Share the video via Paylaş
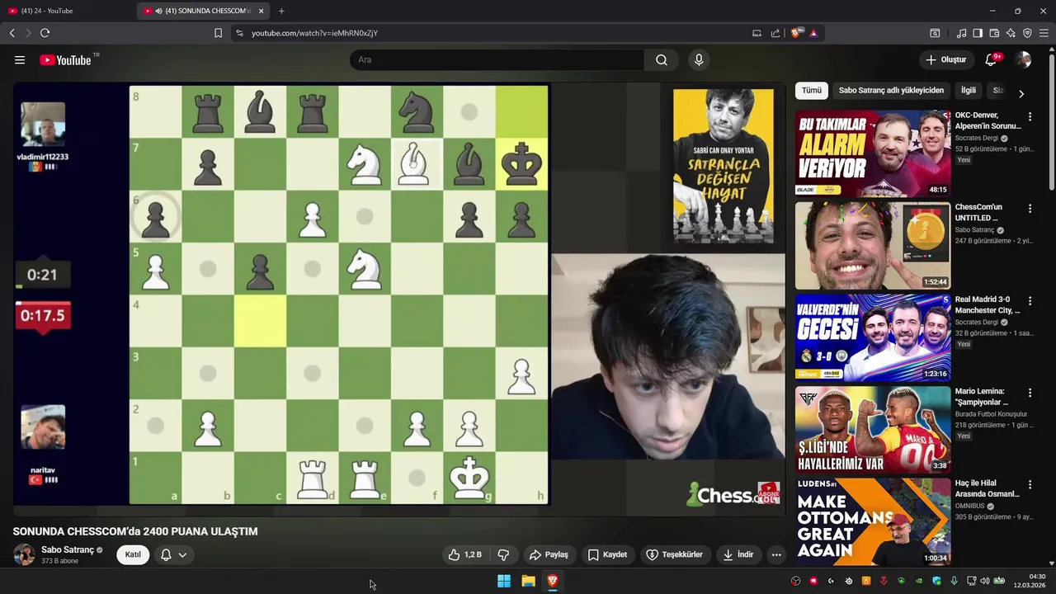The image size is (1056, 594). click(549, 554)
